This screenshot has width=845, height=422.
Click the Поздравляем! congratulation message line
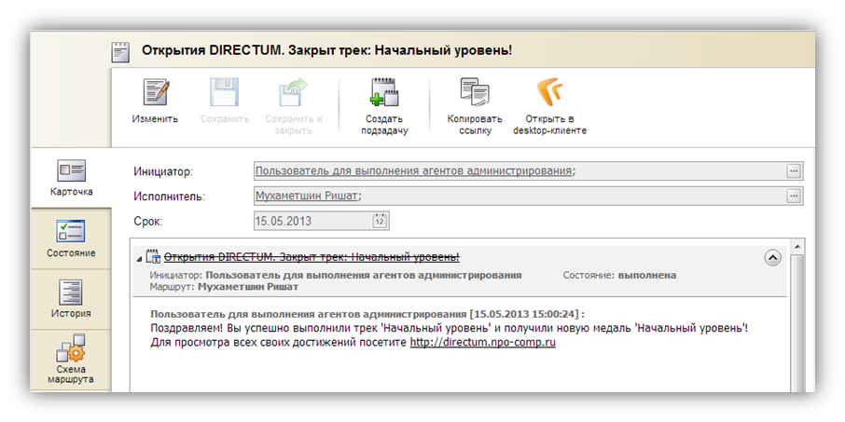pyautogui.click(x=450, y=328)
